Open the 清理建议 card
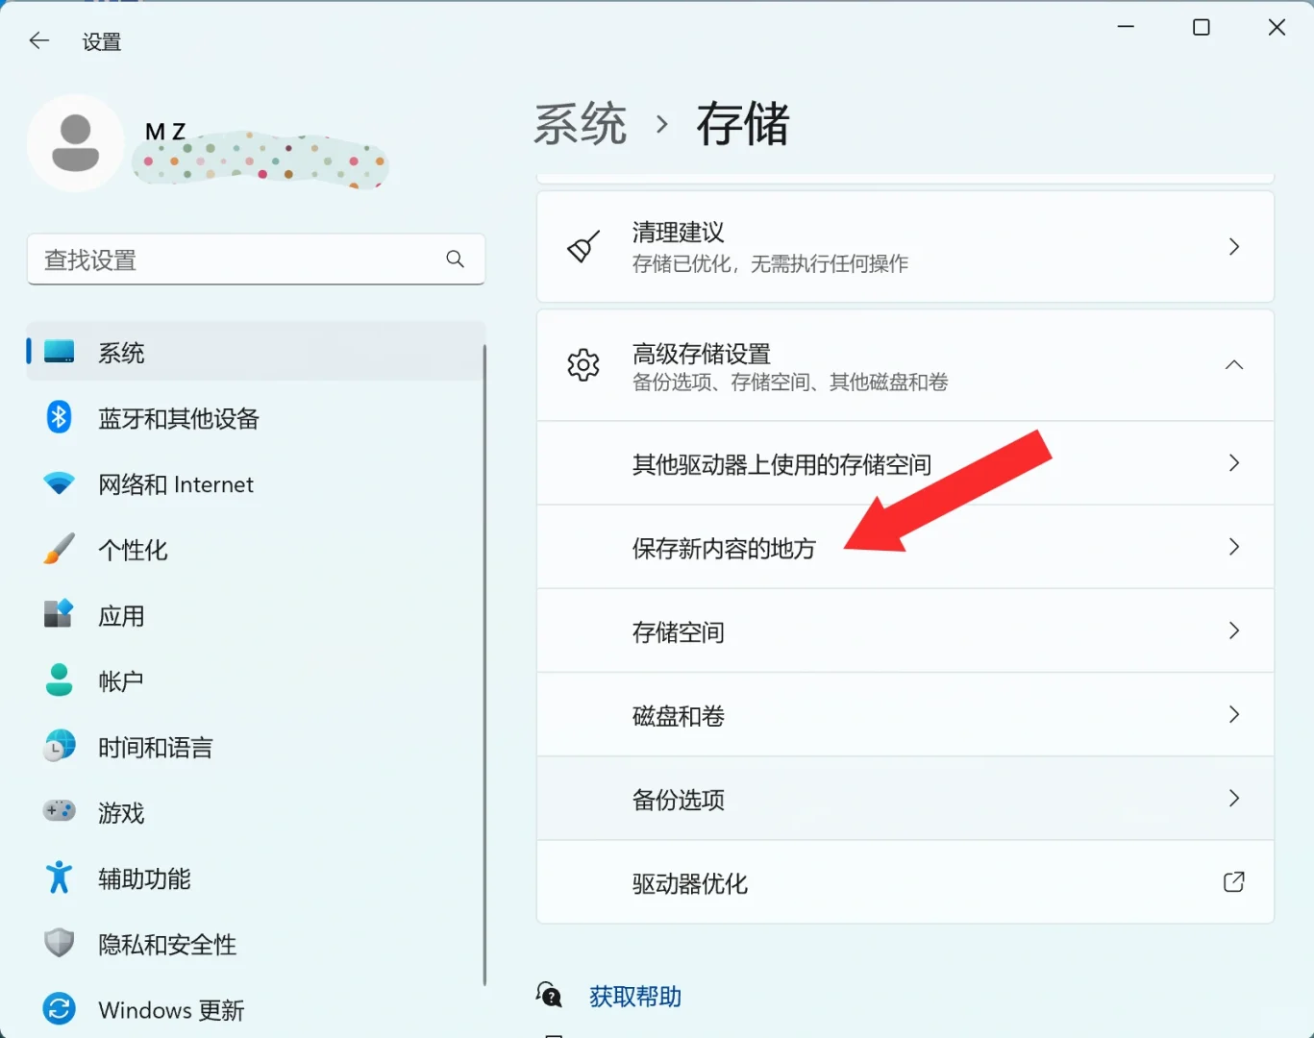The image size is (1314, 1038). [905, 247]
